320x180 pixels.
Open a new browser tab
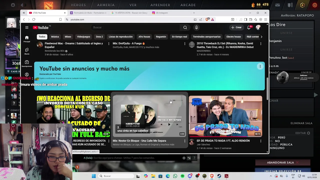coord(194,13)
